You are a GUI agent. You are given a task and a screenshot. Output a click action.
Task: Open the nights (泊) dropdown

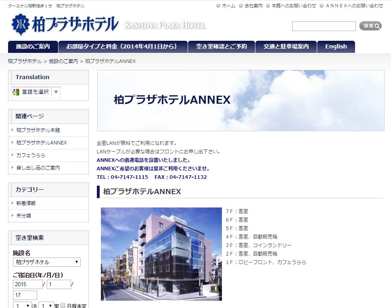23,305
